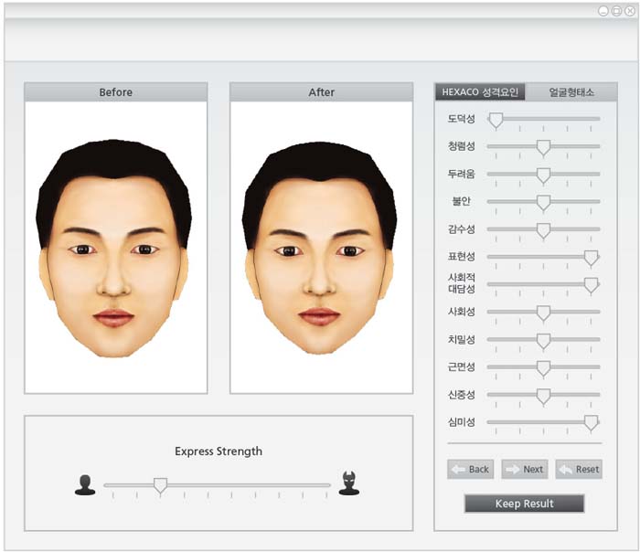The height and width of the screenshot is (552, 640).
Task: Click the 도덕성 slider handle
Action: [496, 121]
